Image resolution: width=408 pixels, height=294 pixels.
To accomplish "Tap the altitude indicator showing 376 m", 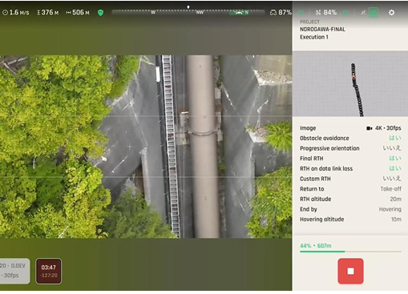I will click(x=47, y=13).
